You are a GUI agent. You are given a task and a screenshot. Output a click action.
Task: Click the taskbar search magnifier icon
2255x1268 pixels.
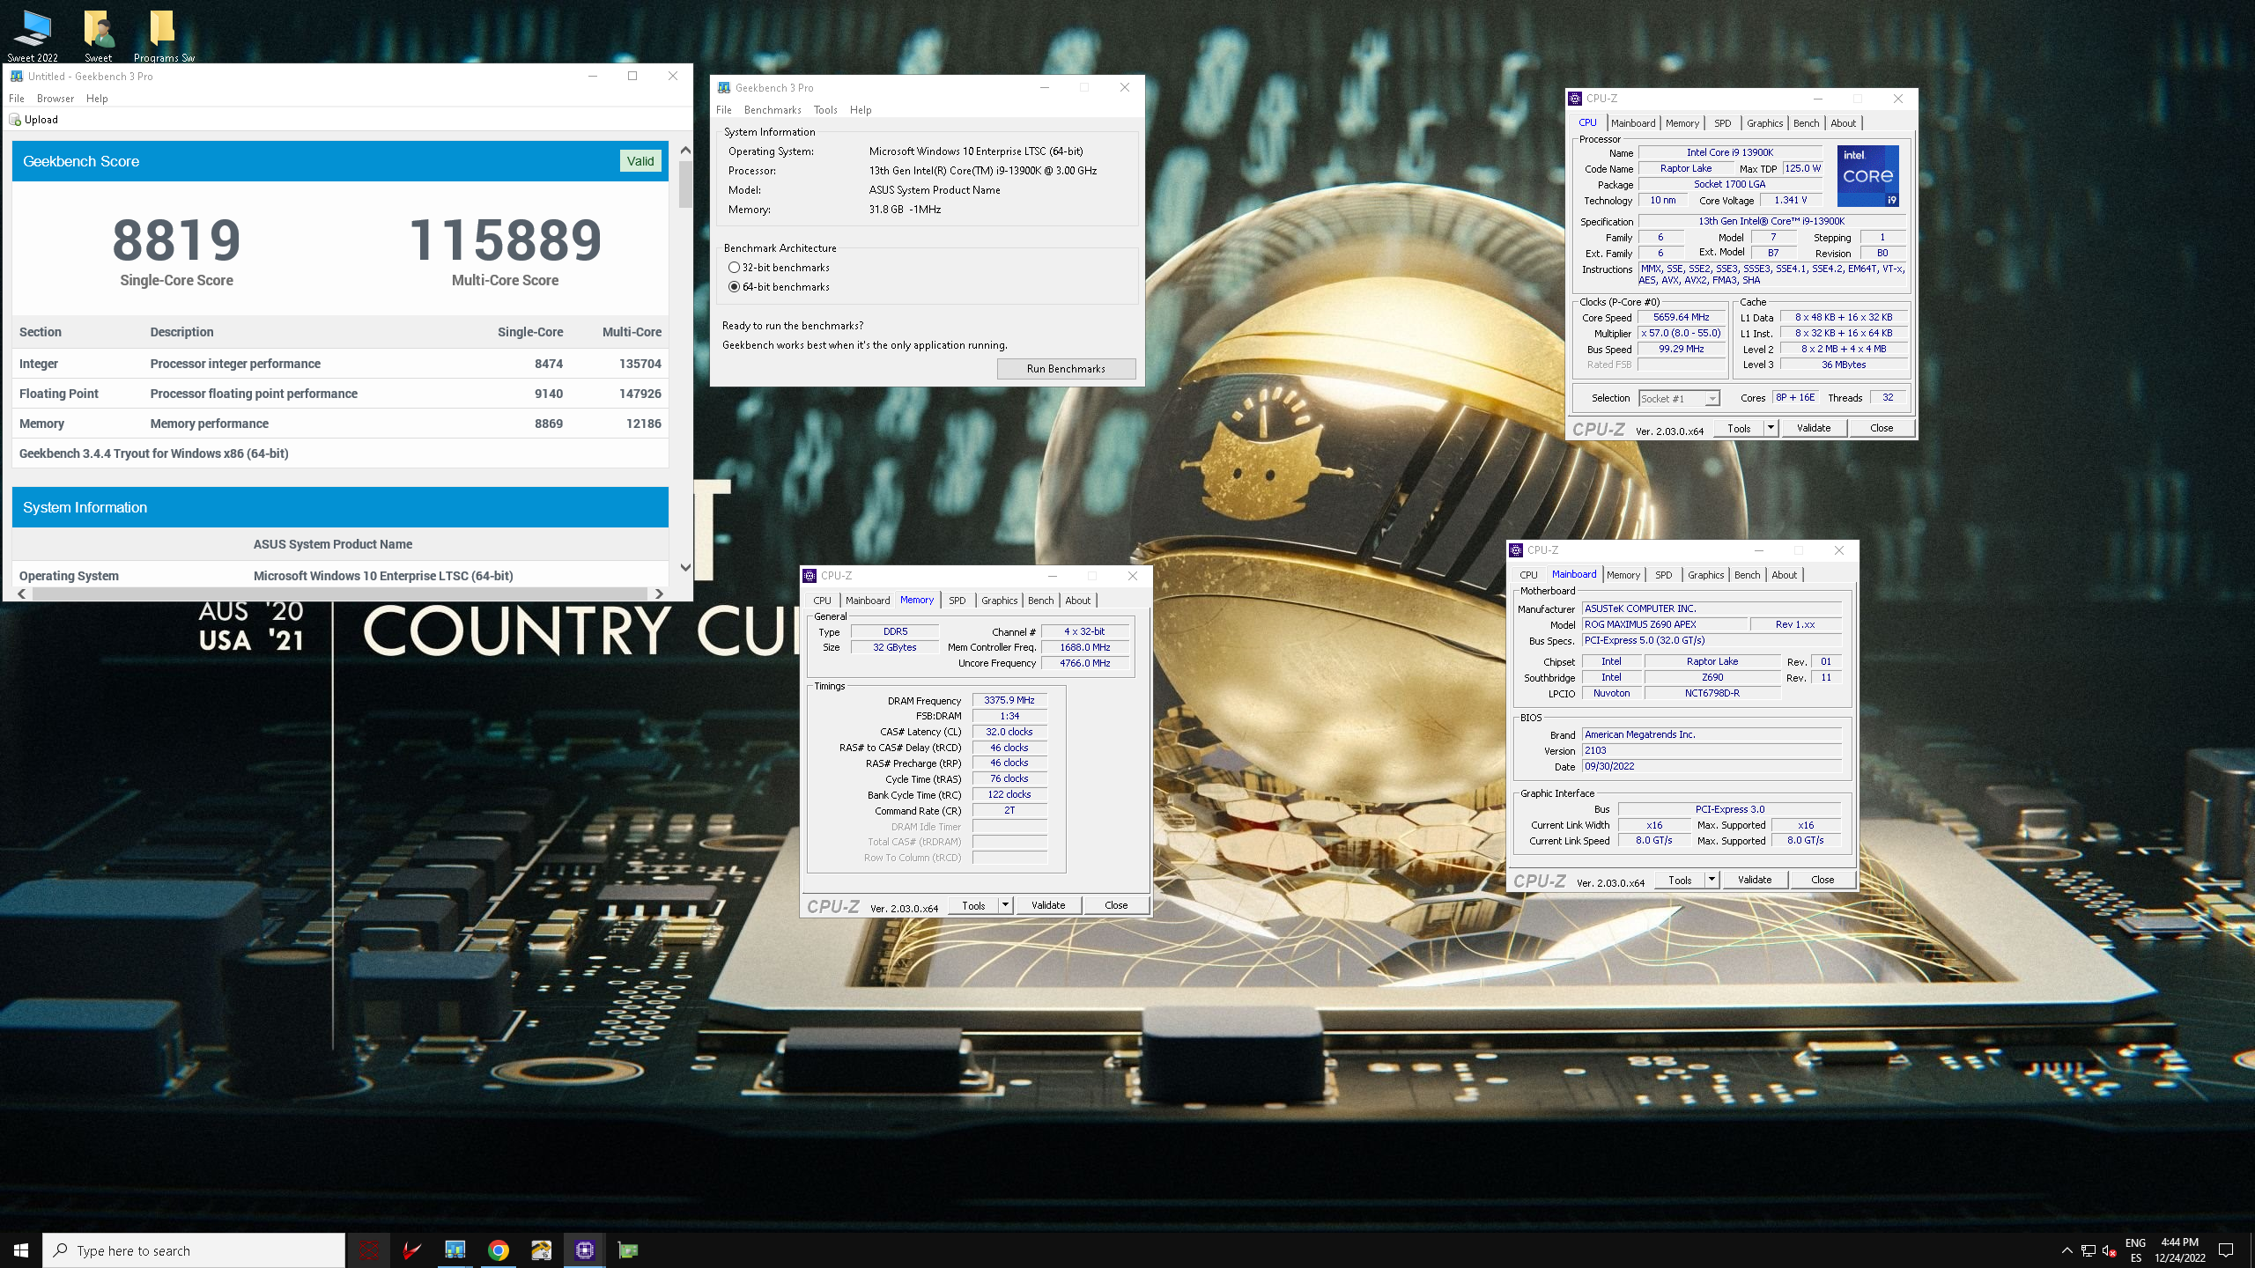(x=61, y=1250)
